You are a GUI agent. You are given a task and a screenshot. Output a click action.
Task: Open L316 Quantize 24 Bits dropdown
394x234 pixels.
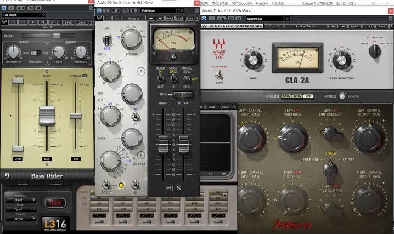tap(21, 200)
